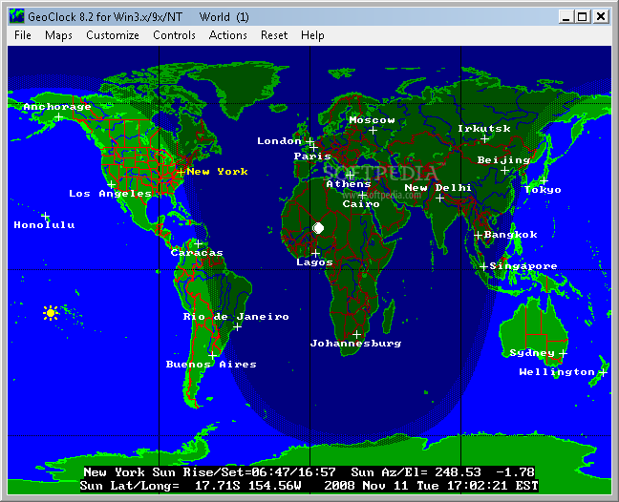Click the New Delhi cross marker
Viewport: 619px width, 502px height.
(x=439, y=198)
